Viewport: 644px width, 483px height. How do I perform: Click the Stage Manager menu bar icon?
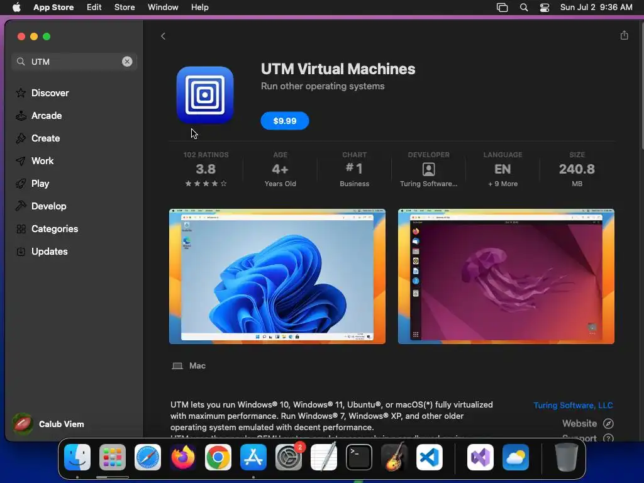(x=502, y=8)
